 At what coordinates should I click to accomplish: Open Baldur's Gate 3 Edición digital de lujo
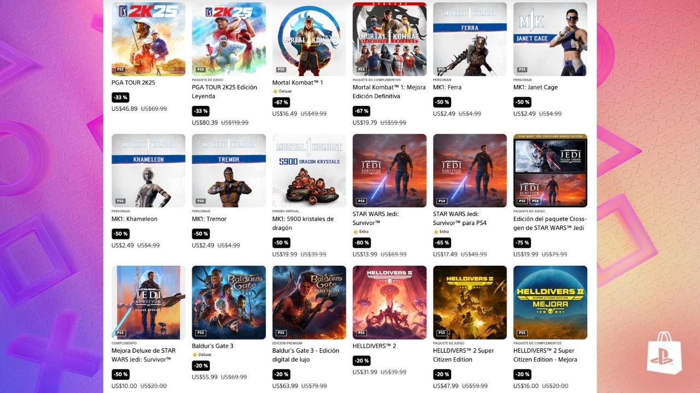[x=306, y=355]
